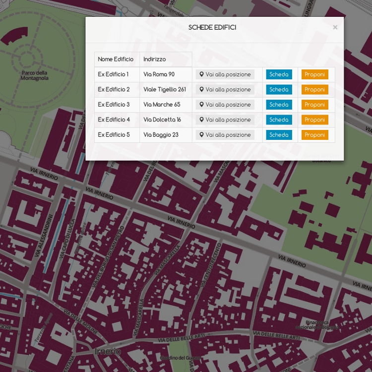The image size is (372, 372).
Task: Close the Schede Edifici dialog
Action: (335, 27)
